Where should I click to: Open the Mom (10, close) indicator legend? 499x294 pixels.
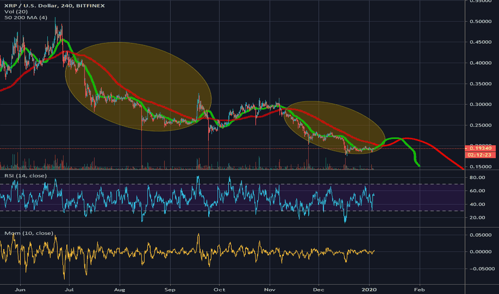[x=28, y=233]
